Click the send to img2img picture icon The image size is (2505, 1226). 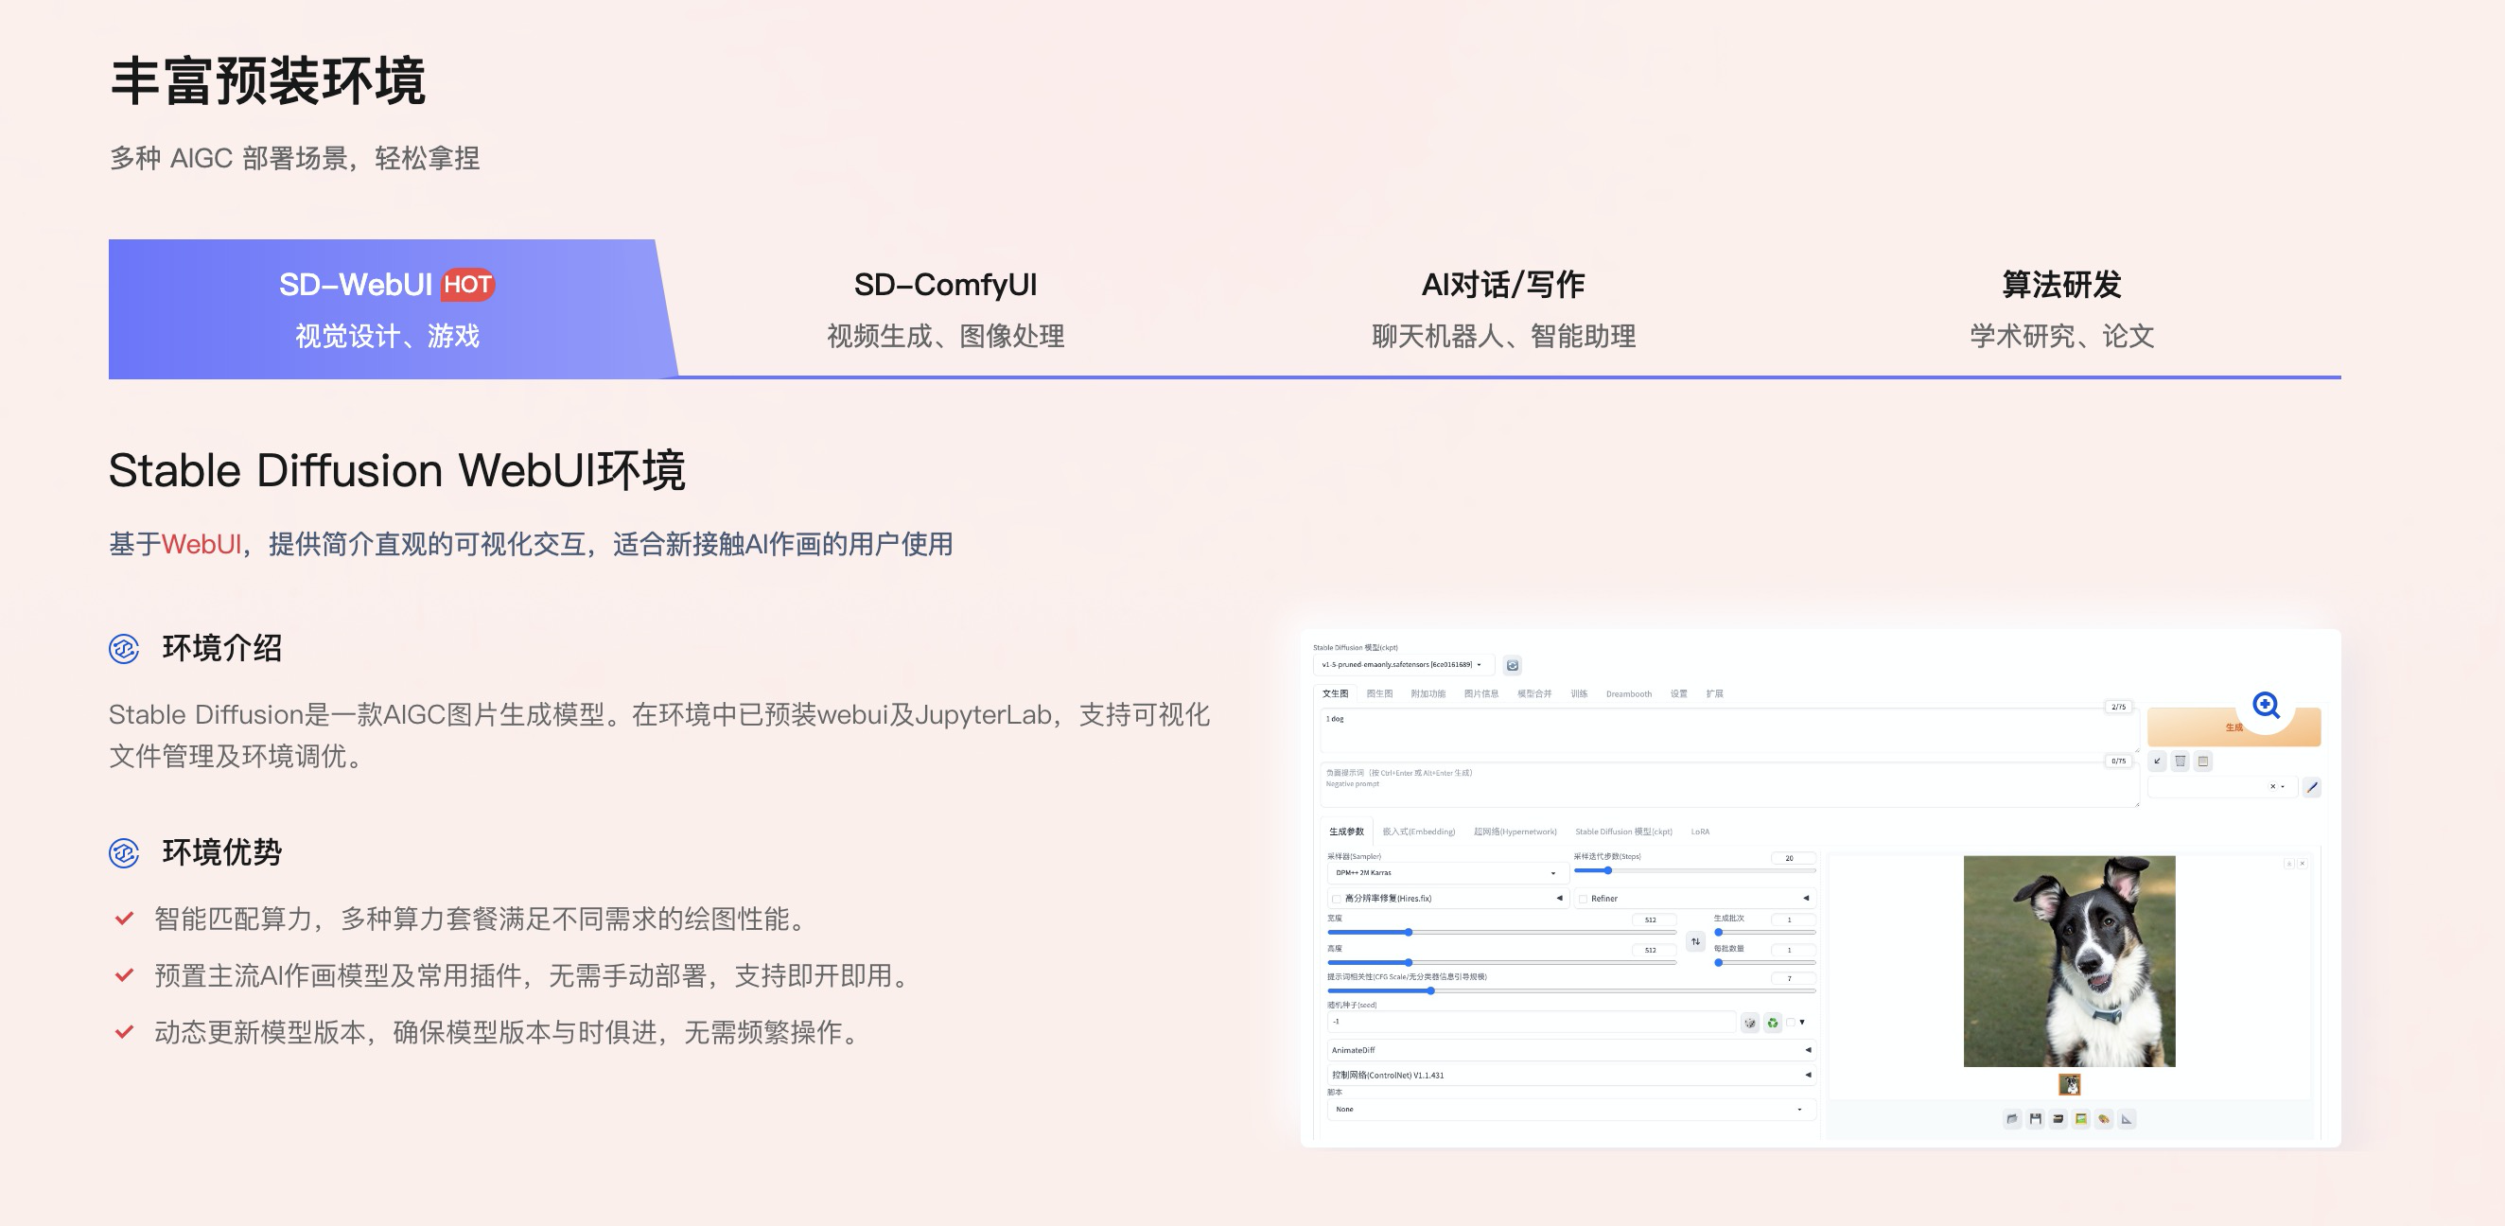(2081, 1119)
